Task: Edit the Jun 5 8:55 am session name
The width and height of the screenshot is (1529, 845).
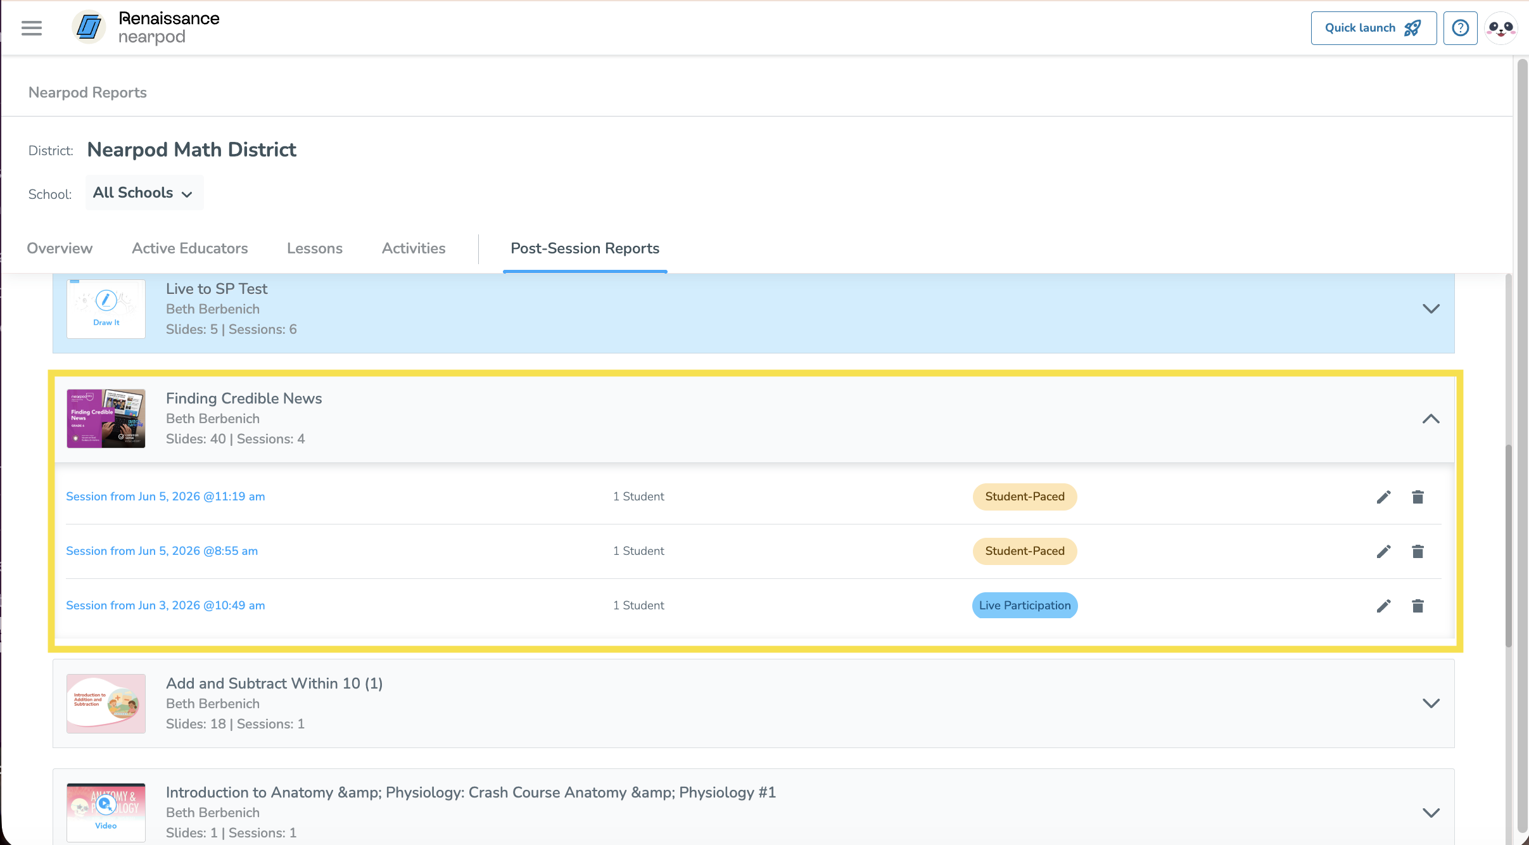Action: point(1383,552)
